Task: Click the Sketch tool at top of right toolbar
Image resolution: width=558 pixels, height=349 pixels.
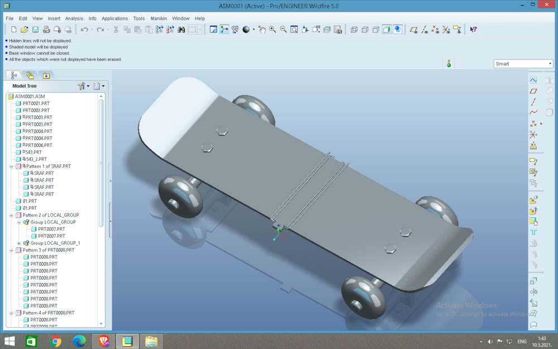Action: point(533,80)
